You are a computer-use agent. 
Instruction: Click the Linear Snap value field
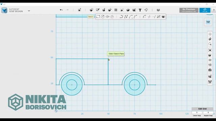click(197, 113)
